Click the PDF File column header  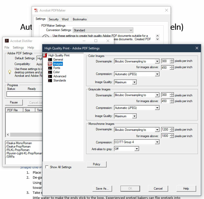(x=14, y=110)
